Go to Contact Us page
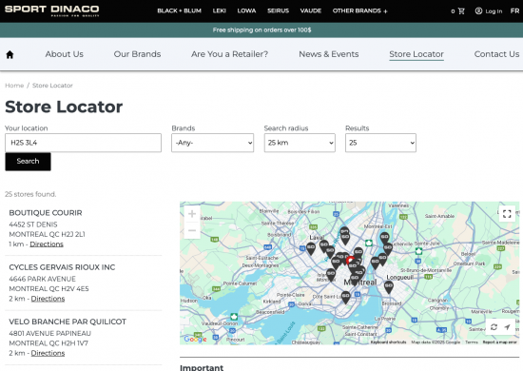523x371 pixels. click(496, 54)
